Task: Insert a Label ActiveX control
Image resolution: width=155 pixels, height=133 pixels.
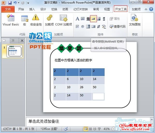Action: (78, 19)
